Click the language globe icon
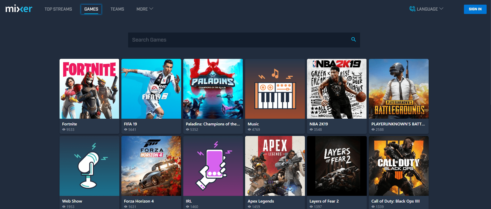The image size is (491, 209). (412, 9)
